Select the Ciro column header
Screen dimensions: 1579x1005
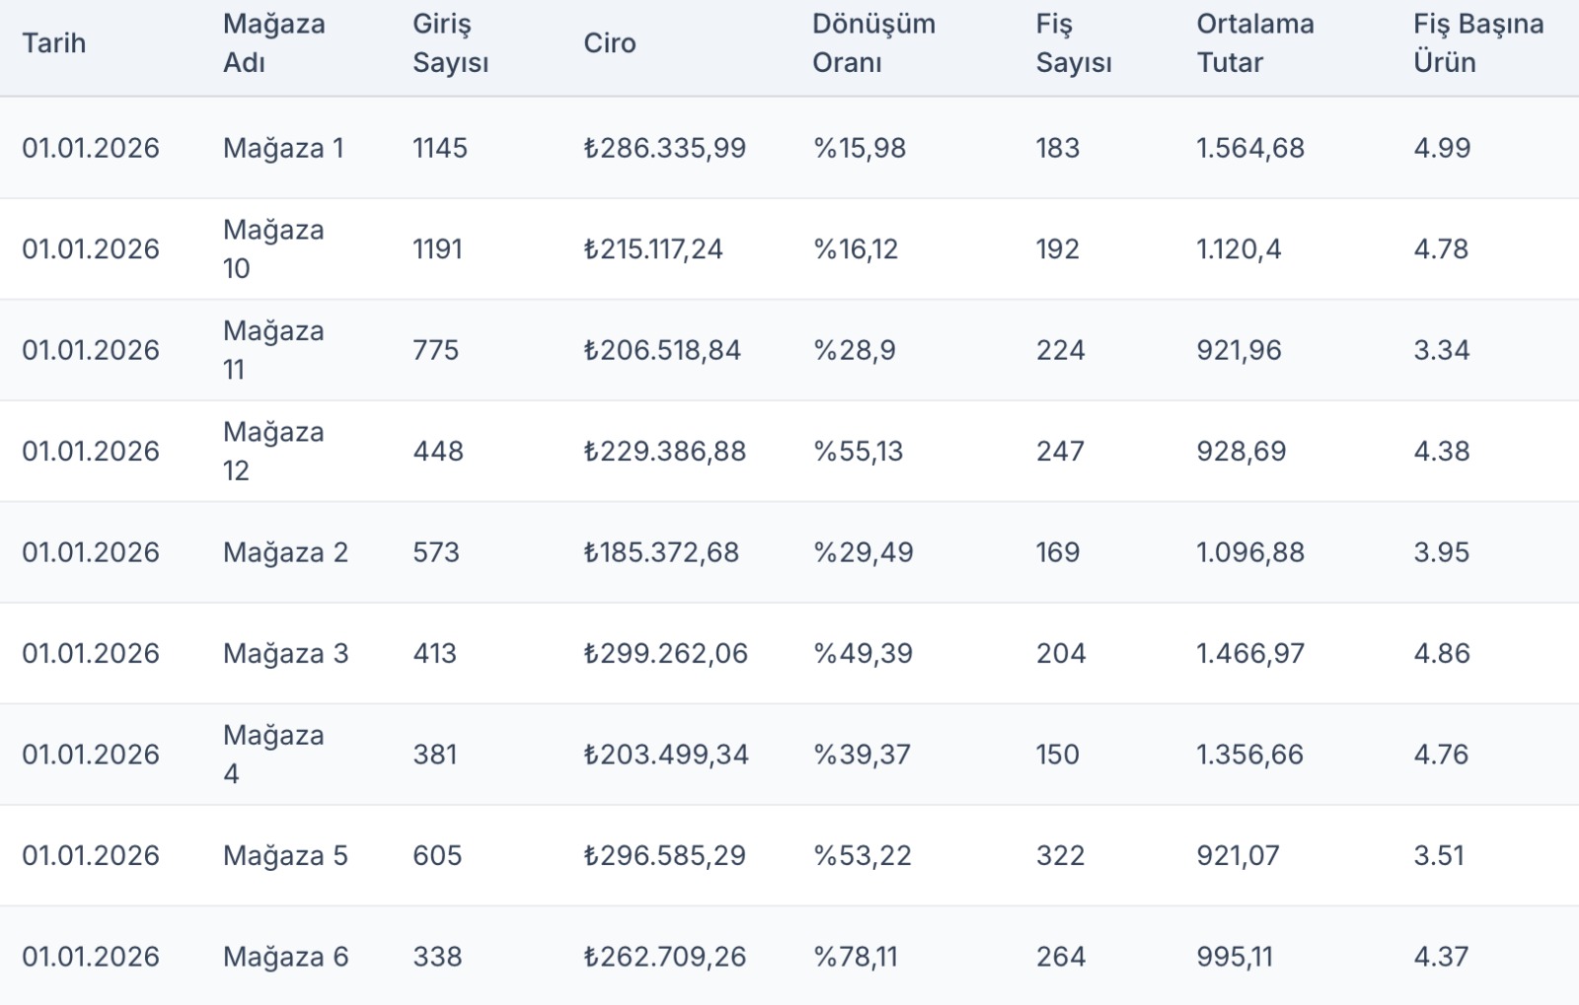click(x=609, y=43)
